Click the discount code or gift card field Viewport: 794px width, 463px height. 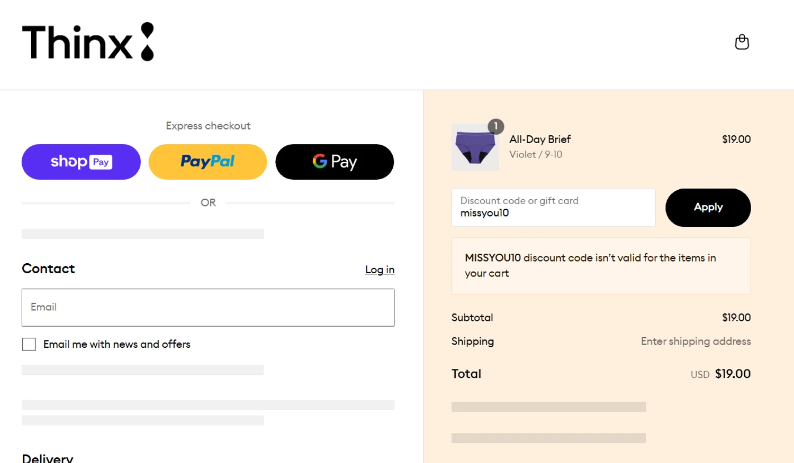pos(553,208)
